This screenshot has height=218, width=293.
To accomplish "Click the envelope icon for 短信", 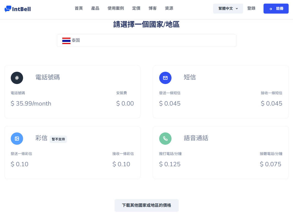I will 165,78.
